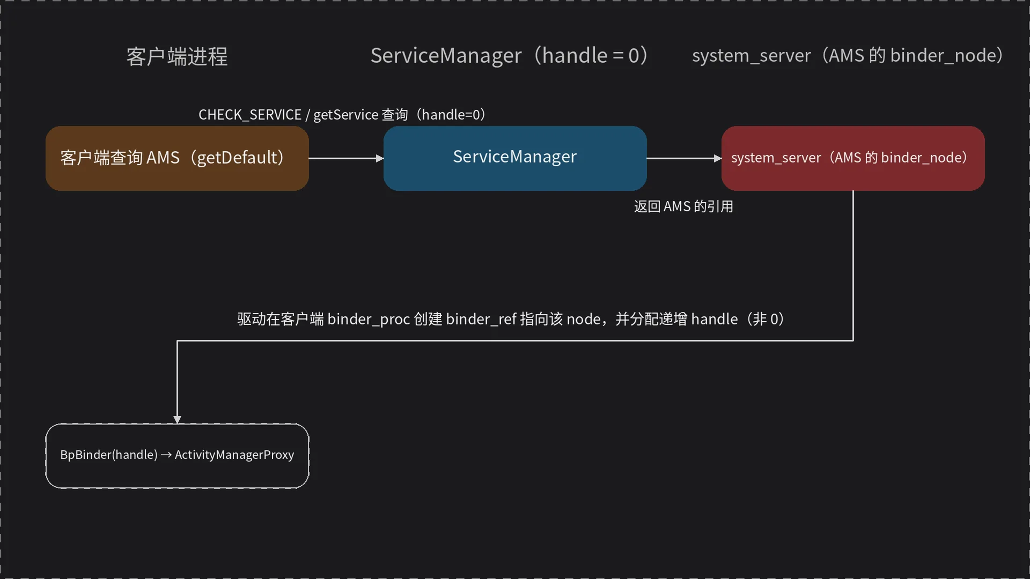Click the red system_server binder_node box
1030x579 pixels.
click(x=853, y=158)
